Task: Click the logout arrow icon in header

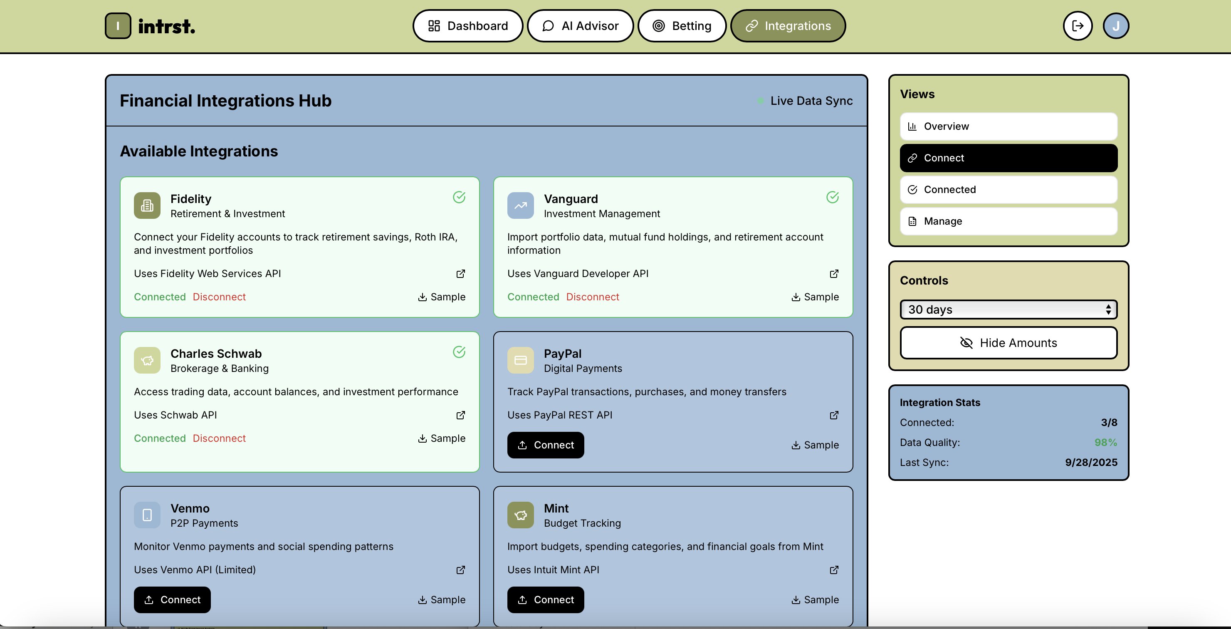Action: (x=1077, y=26)
